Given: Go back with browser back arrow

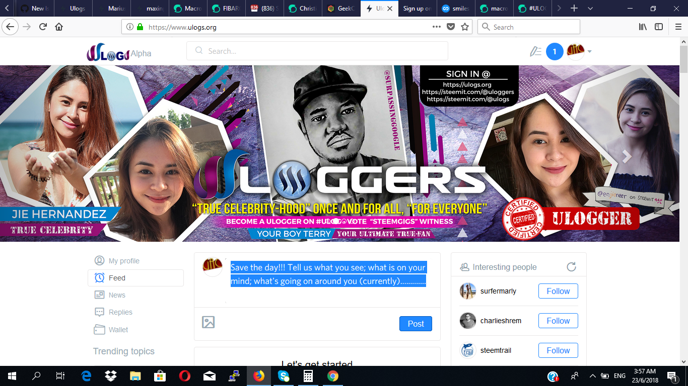Looking at the screenshot, I should [x=10, y=27].
